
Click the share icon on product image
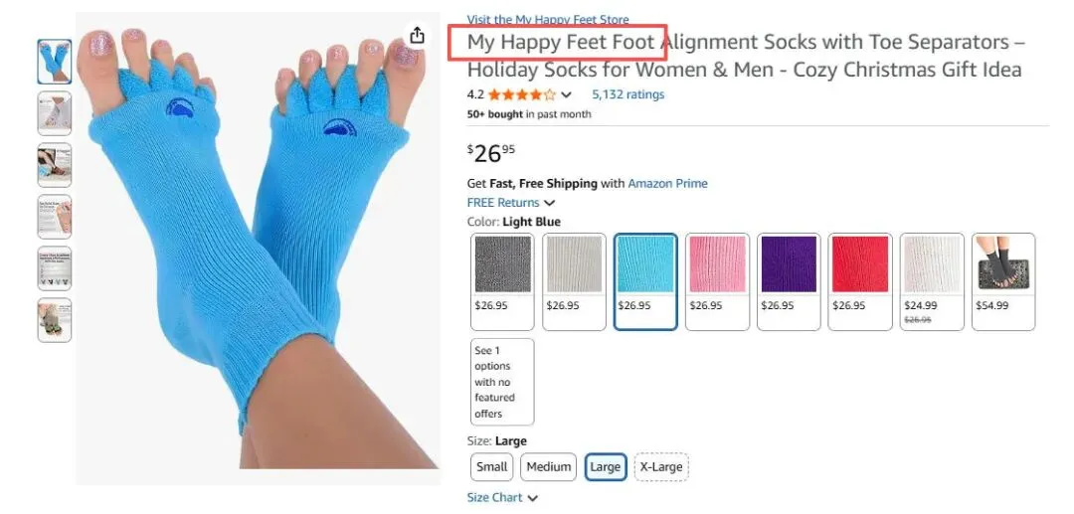pyautogui.click(x=417, y=35)
